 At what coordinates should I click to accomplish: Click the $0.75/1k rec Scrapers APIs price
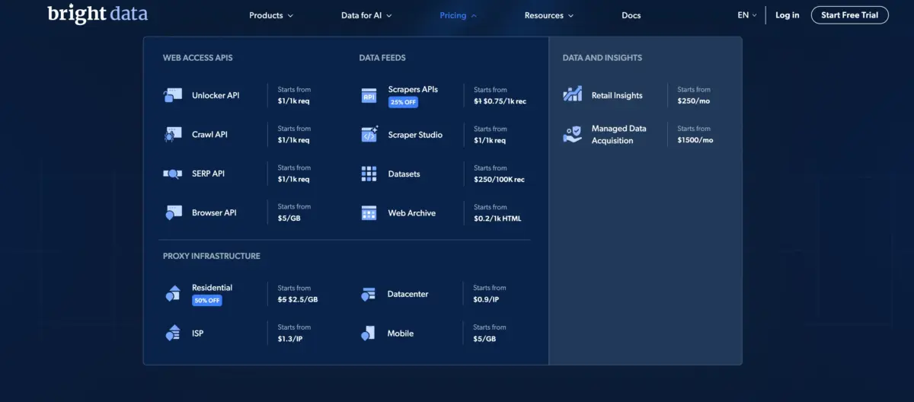(505, 100)
